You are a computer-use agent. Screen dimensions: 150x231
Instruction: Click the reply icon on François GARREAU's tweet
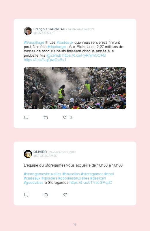pos(26,117)
